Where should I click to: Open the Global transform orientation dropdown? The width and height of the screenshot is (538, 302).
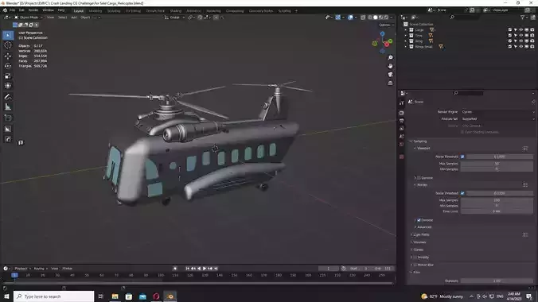click(x=174, y=17)
